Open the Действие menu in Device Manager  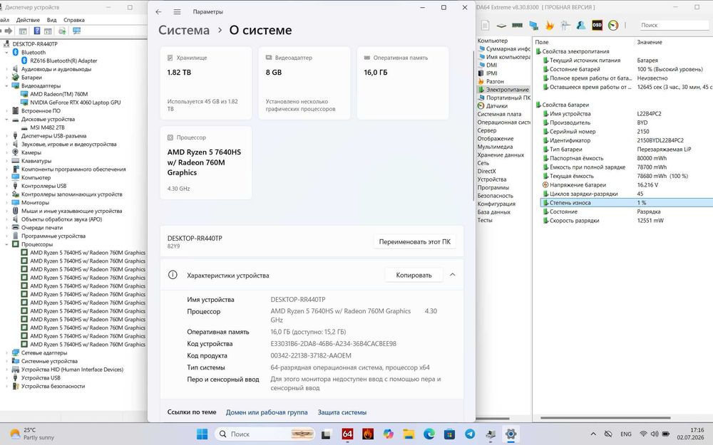click(28, 20)
